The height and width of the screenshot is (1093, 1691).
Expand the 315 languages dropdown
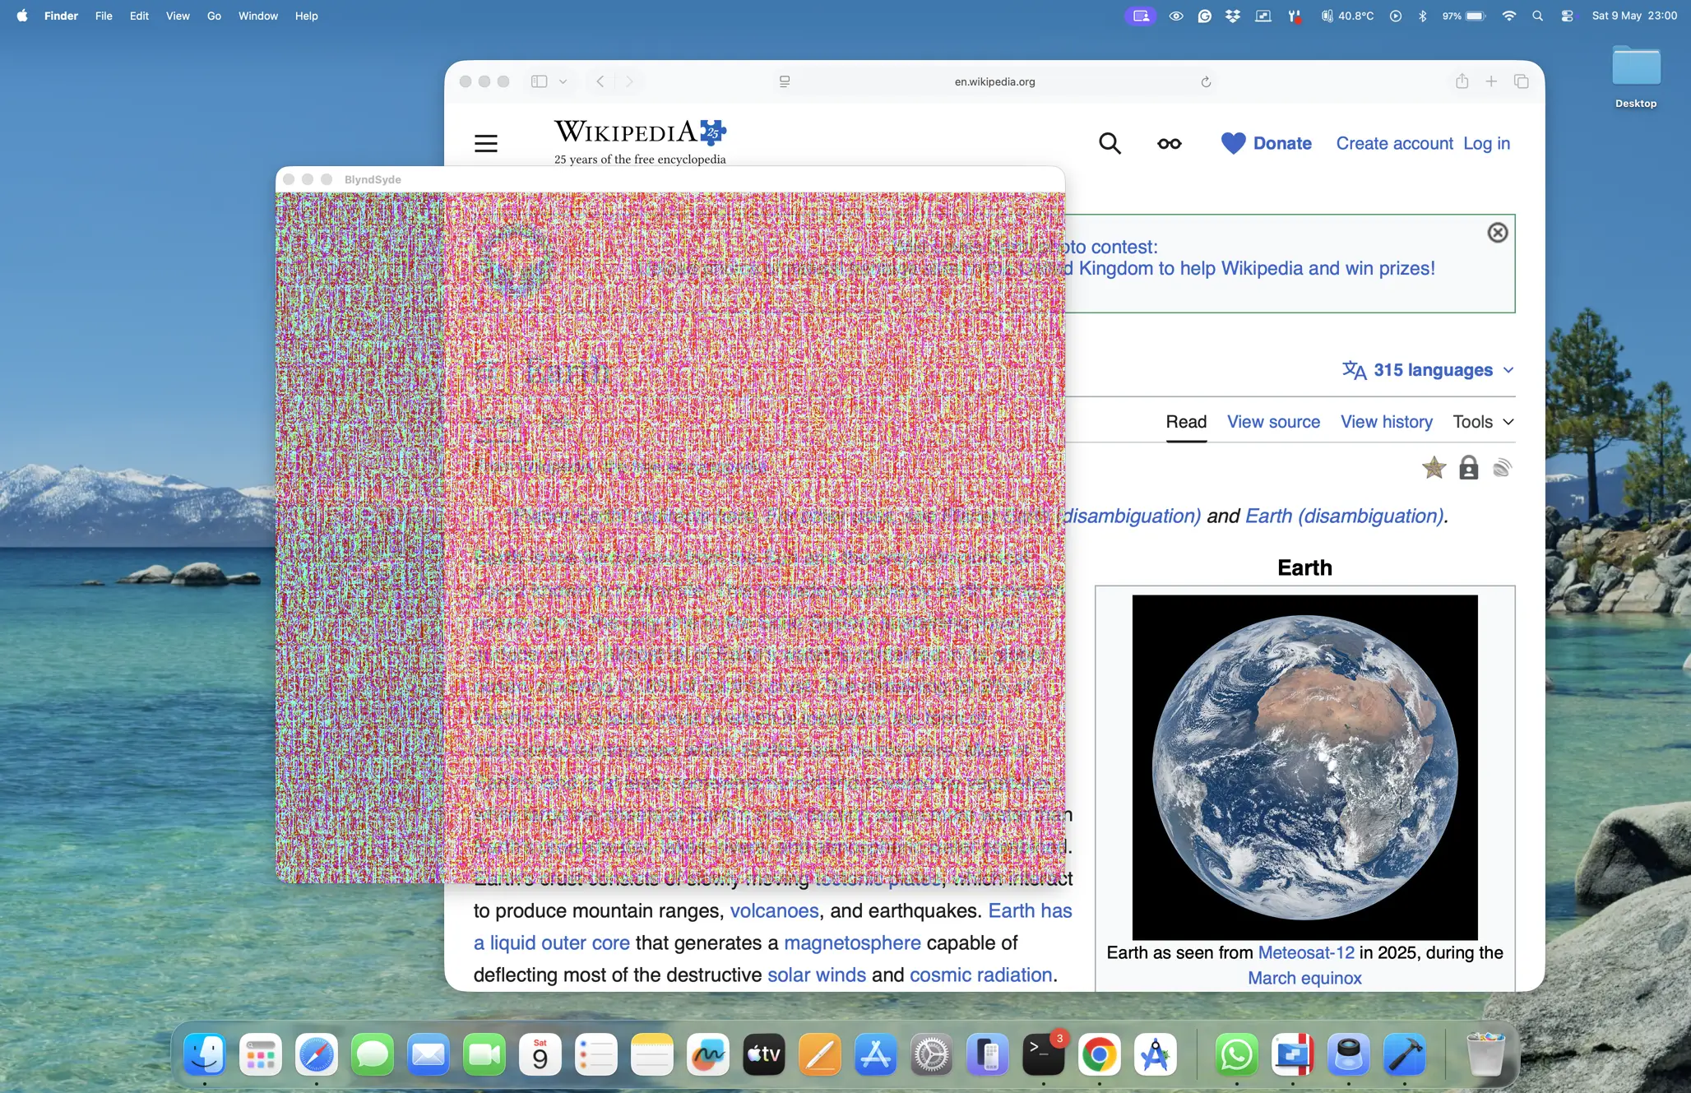tap(1428, 370)
